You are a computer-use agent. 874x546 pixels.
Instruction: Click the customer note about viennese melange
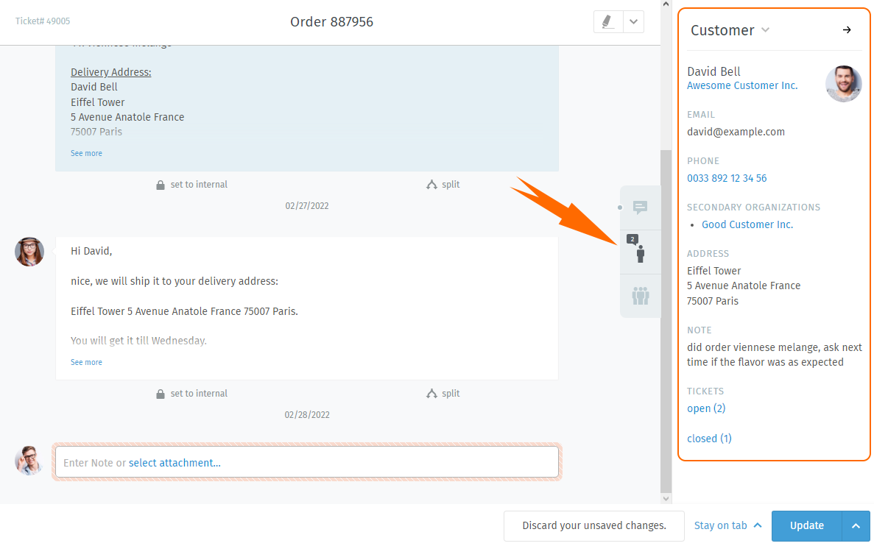point(774,355)
